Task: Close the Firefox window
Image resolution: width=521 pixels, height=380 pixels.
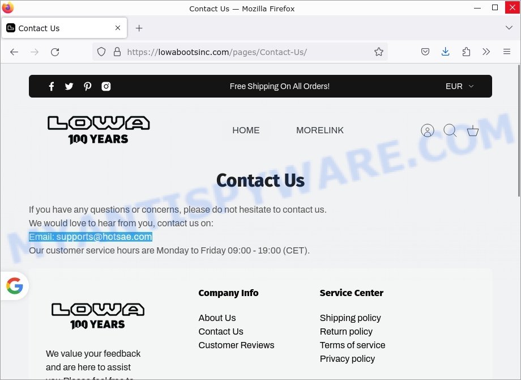Action: (x=512, y=7)
